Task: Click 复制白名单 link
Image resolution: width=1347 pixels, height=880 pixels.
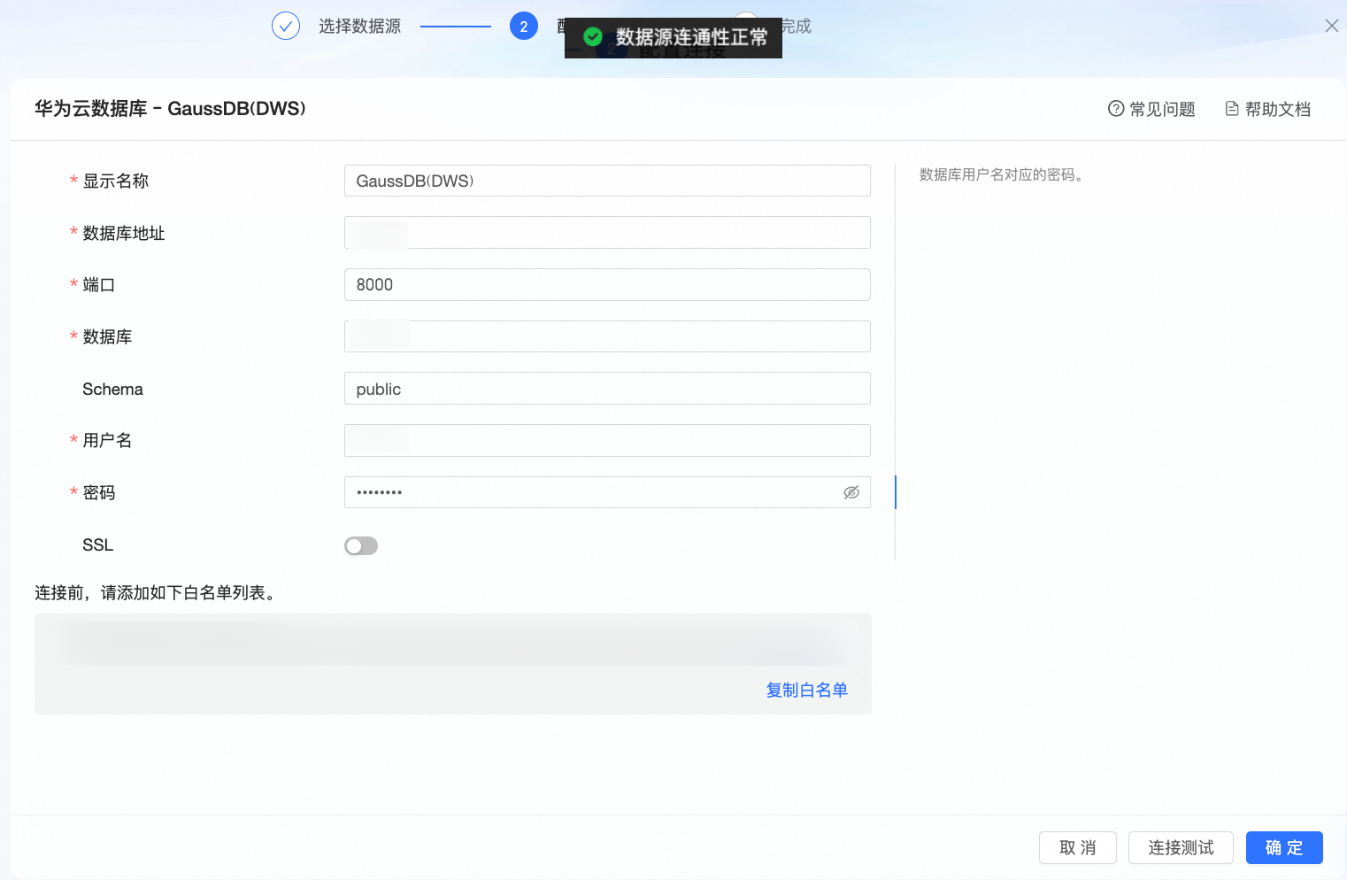Action: 807,690
